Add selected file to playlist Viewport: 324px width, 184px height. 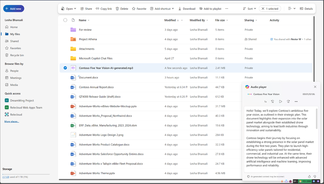210,9
